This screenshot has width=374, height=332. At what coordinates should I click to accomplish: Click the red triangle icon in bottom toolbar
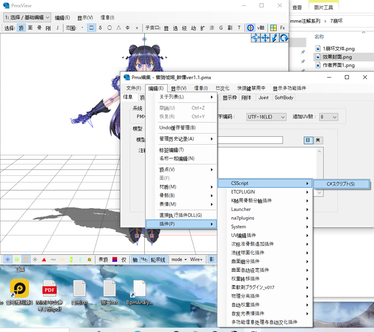click(44, 259)
